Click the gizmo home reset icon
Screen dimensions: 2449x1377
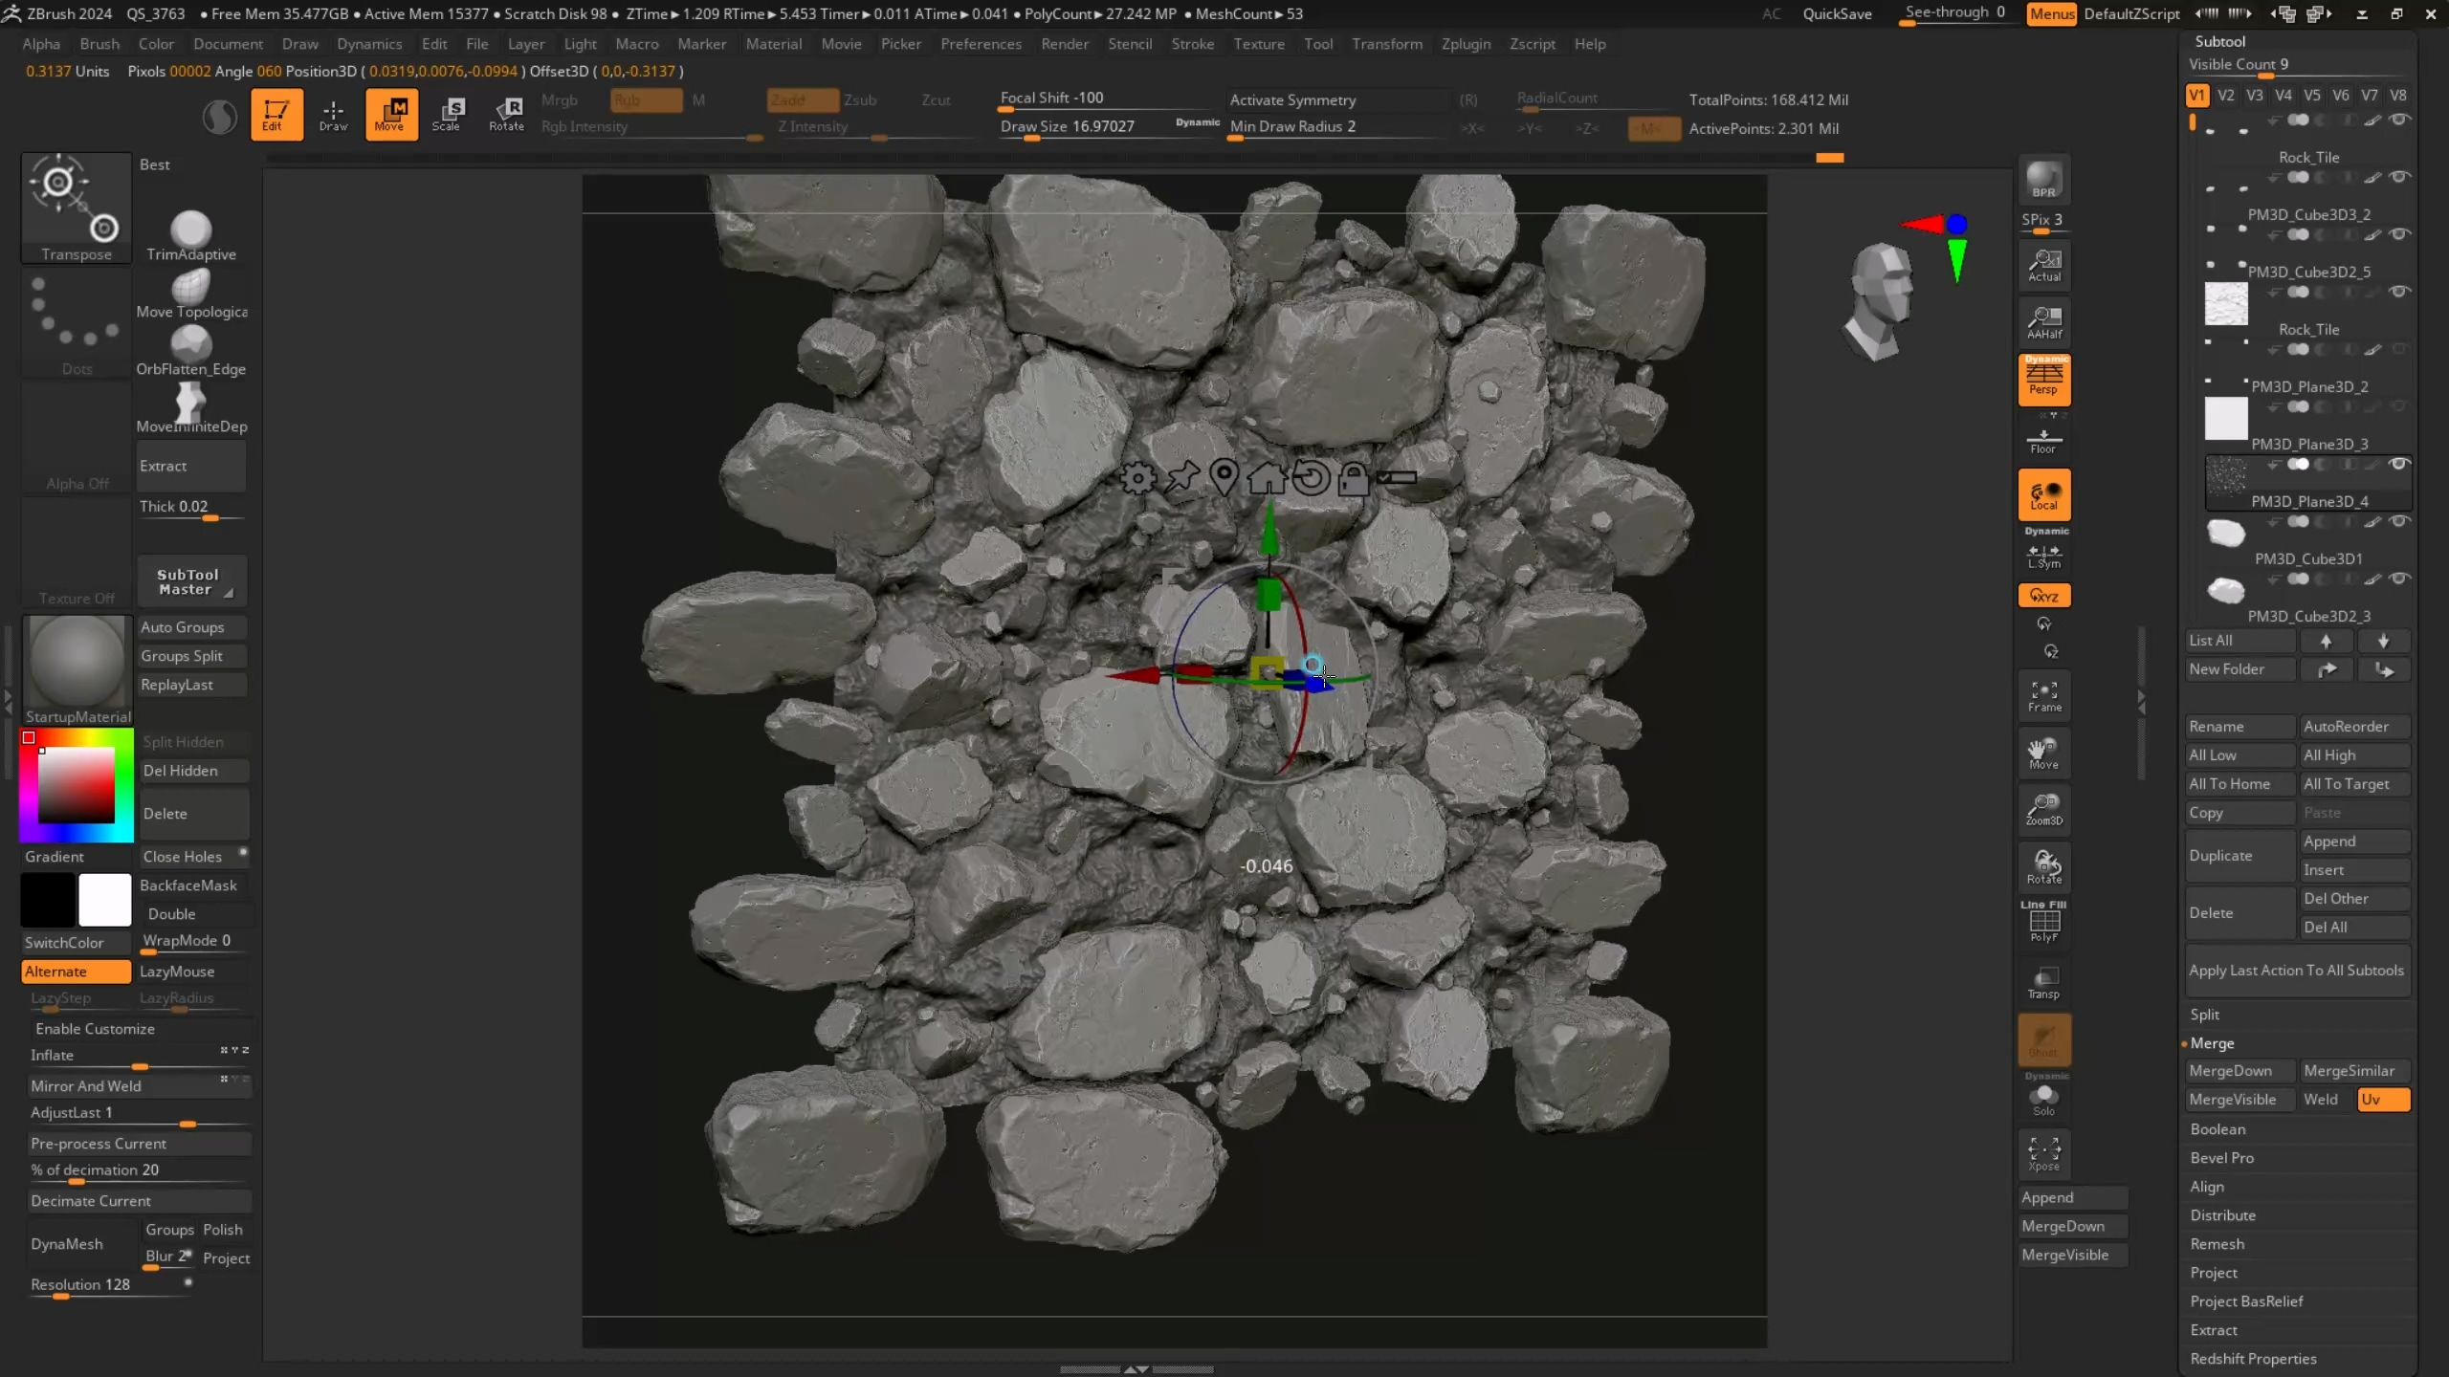tap(1266, 476)
